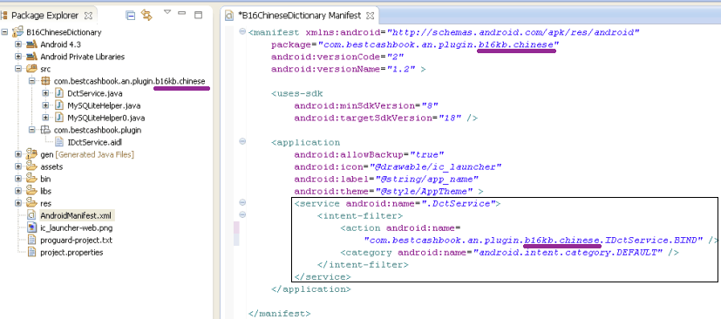Select proguard-project.txt in the tree
This screenshot has height=319, width=721.
(76, 240)
